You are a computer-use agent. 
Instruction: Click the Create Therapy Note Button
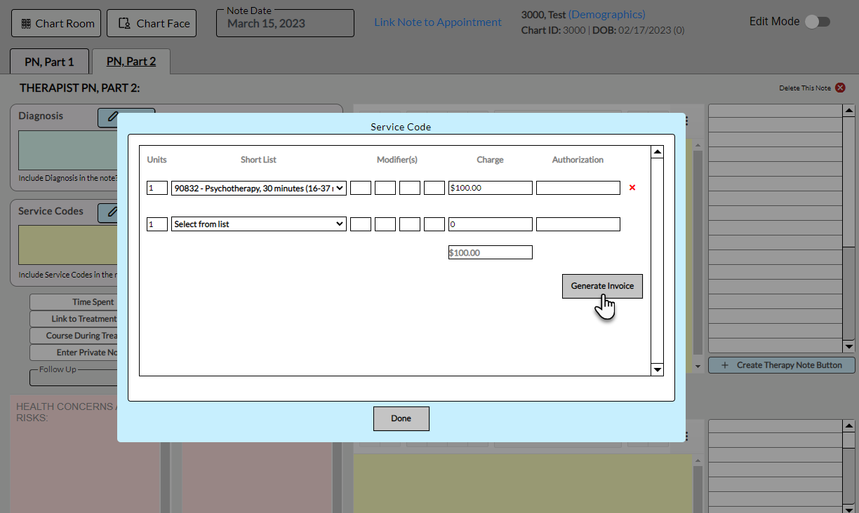(781, 365)
